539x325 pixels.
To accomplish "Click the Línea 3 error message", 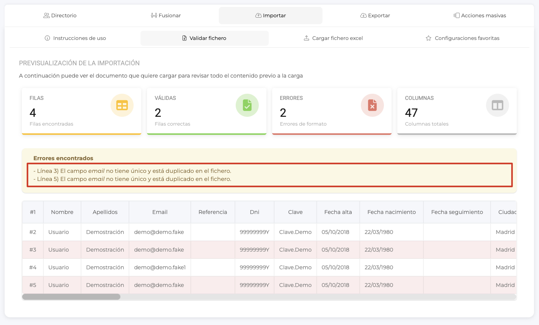I will (x=132, y=171).
